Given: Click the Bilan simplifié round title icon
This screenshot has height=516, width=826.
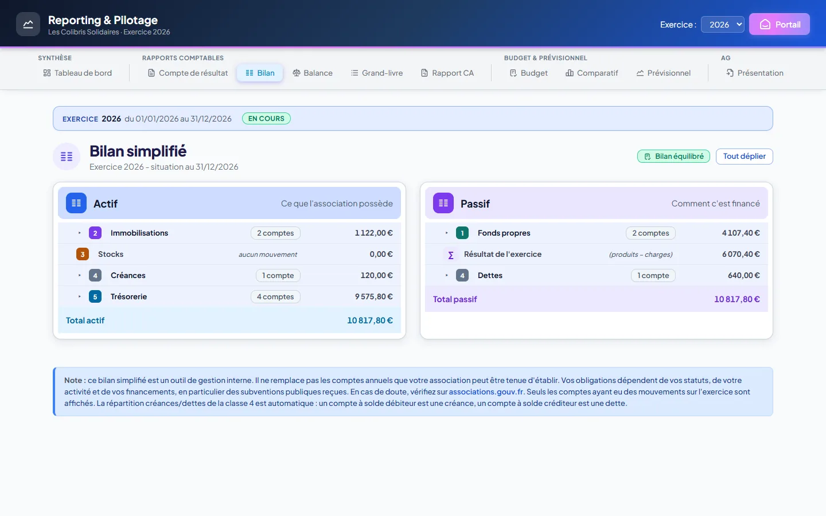Looking at the screenshot, I should 67,157.
